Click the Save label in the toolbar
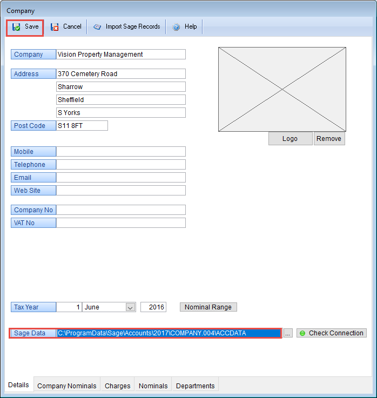 [32, 26]
